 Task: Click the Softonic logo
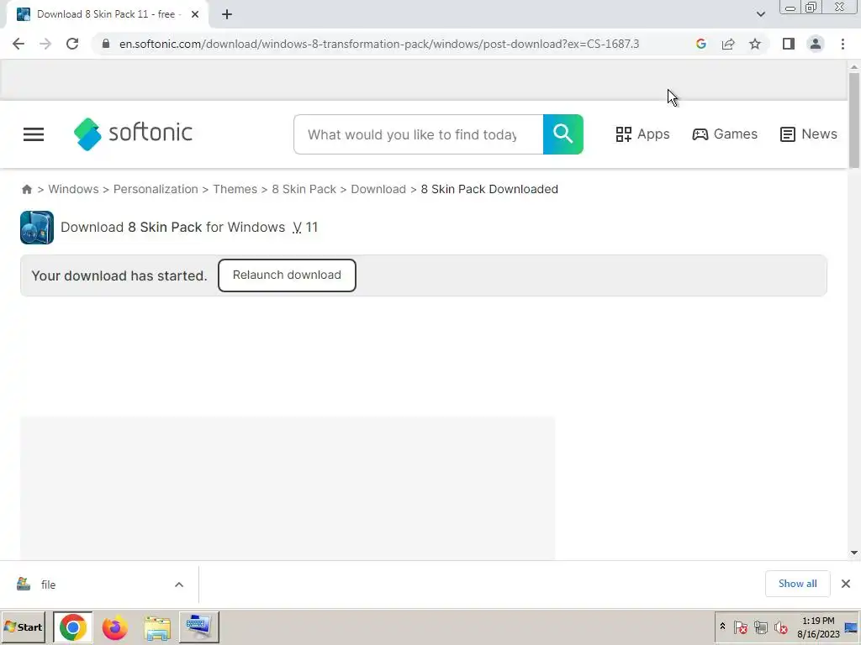point(133,134)
